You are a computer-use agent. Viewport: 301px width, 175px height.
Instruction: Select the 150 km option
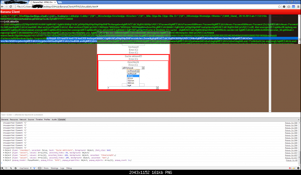[x=133, y=81]
